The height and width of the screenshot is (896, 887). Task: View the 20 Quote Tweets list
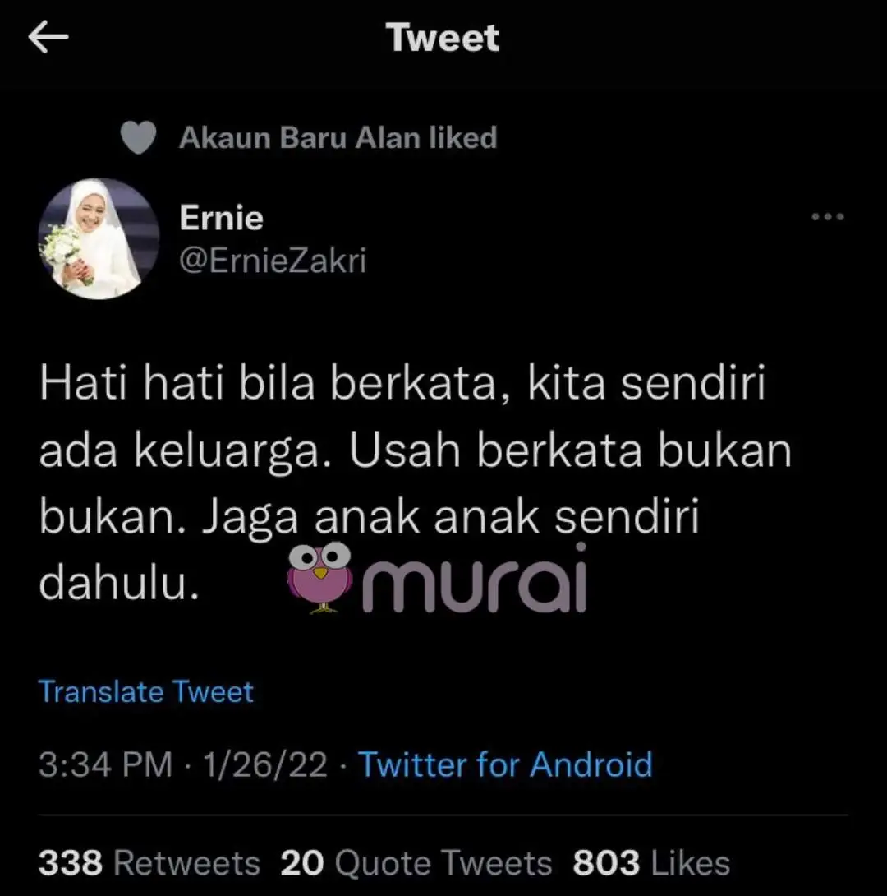[416, 862]
